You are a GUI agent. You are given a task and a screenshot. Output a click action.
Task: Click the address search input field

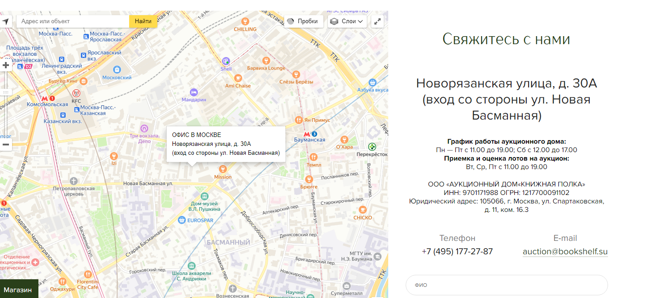pyautogui.click(x=73, y=21)
